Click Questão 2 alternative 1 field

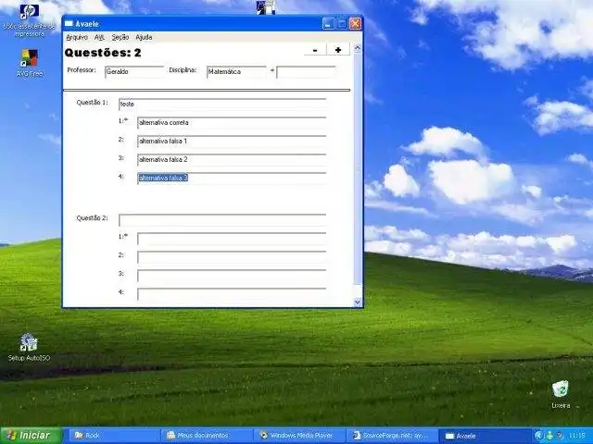tap(232, 239)
